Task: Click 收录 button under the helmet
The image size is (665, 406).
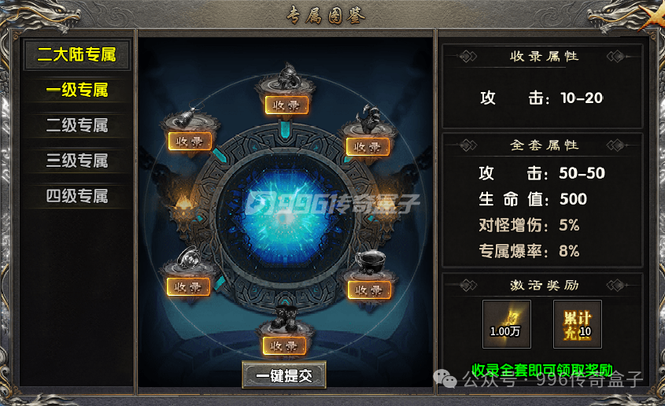Action: [x=286, y=105]
